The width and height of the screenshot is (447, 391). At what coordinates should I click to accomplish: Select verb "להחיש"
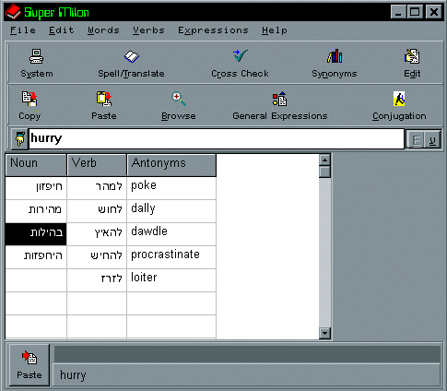click(x=97, y=257)
